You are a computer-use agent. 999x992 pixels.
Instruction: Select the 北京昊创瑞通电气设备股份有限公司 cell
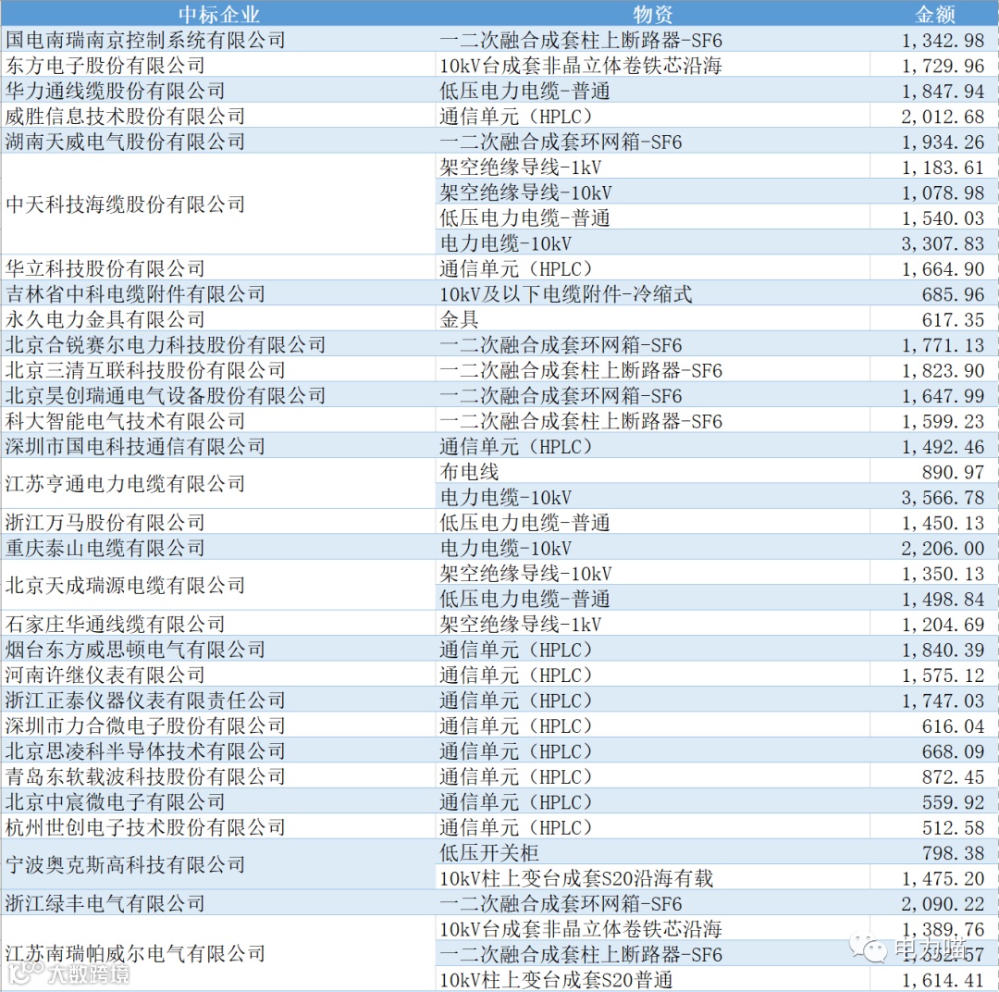coord(218,395)
